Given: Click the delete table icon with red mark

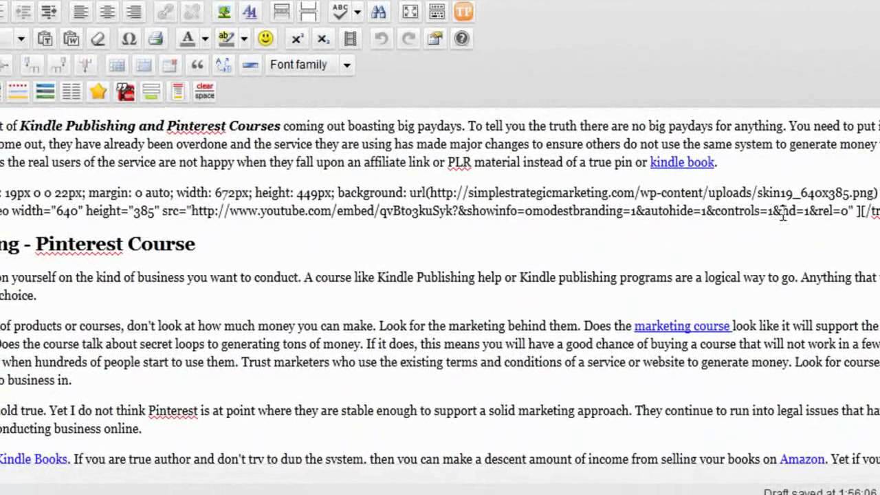Looking at the screenshot, I should 170,65.
